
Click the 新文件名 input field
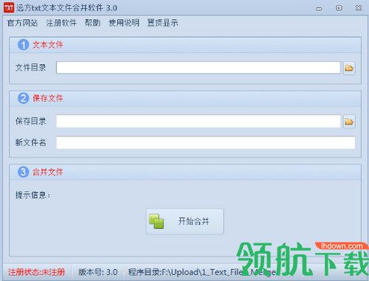(x=206, y=142)
